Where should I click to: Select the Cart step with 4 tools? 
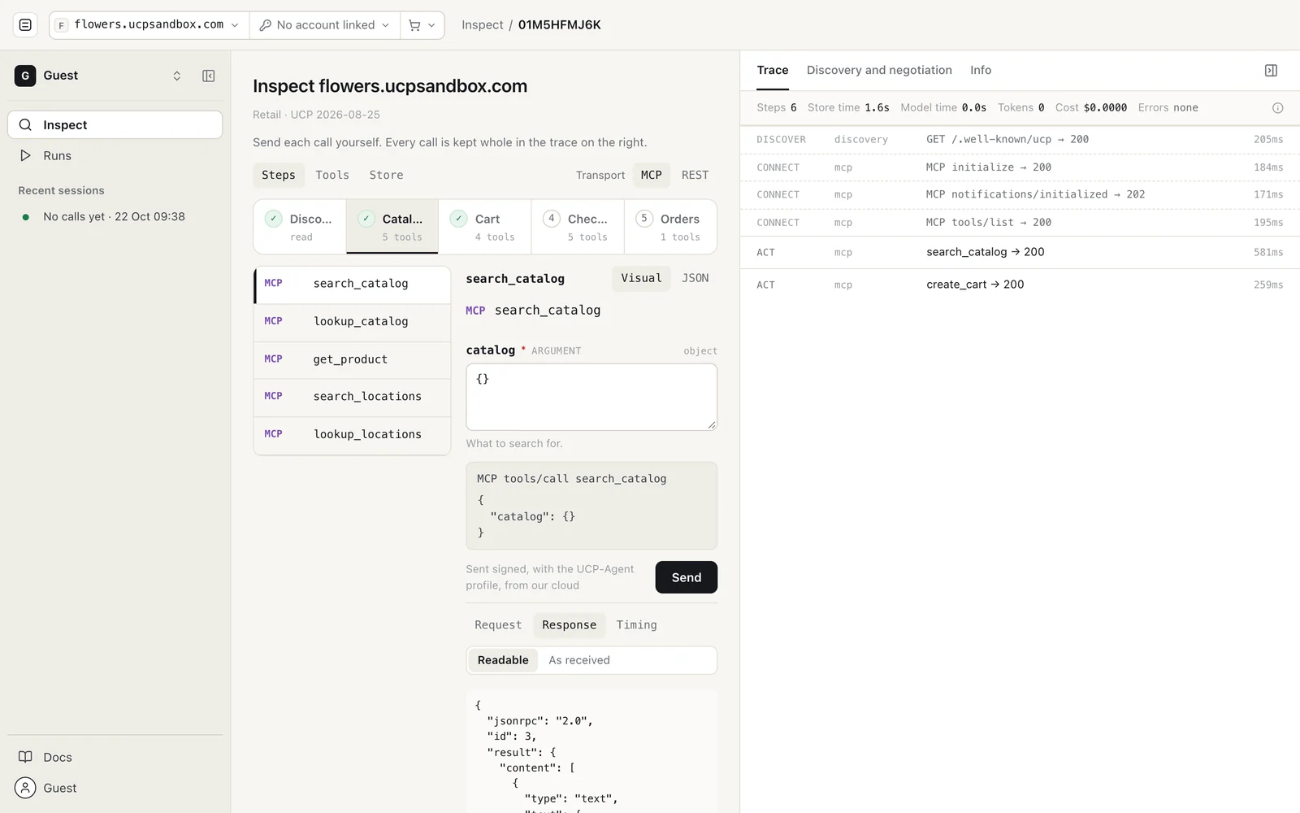(x=485, y=227)
